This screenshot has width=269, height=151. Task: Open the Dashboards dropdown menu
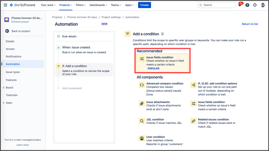(x=98, y=5)
